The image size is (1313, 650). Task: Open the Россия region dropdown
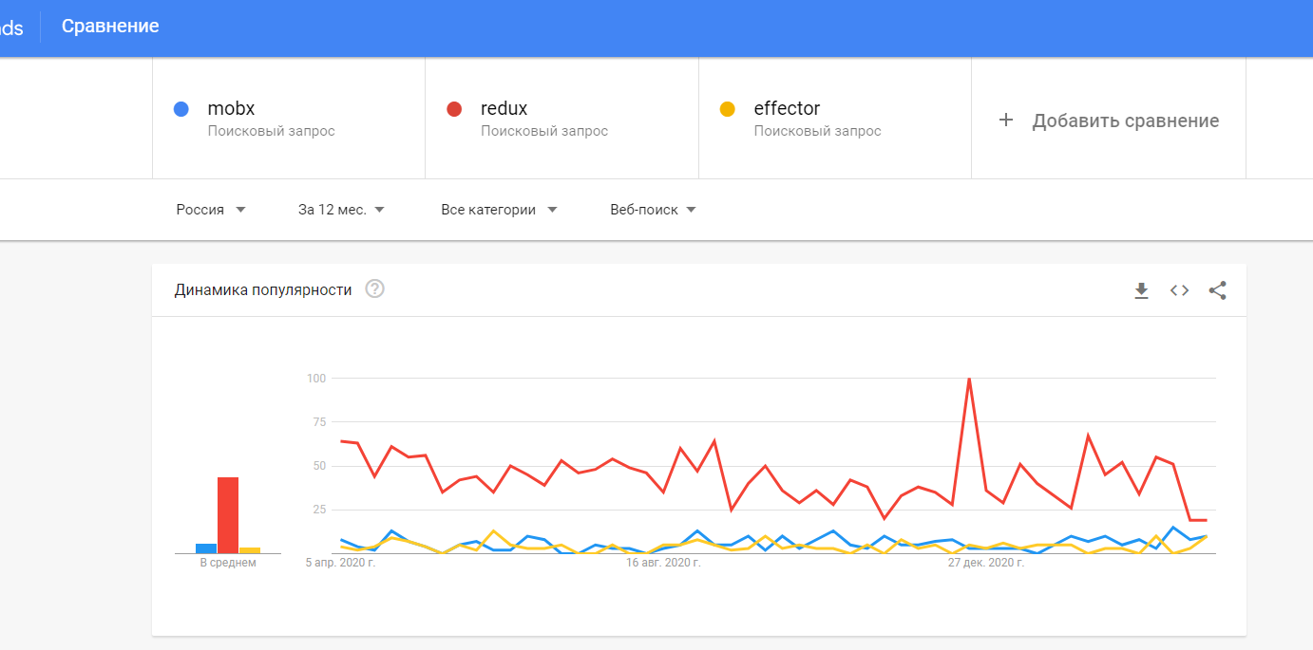pyautogui.click(x=211, y=210)
